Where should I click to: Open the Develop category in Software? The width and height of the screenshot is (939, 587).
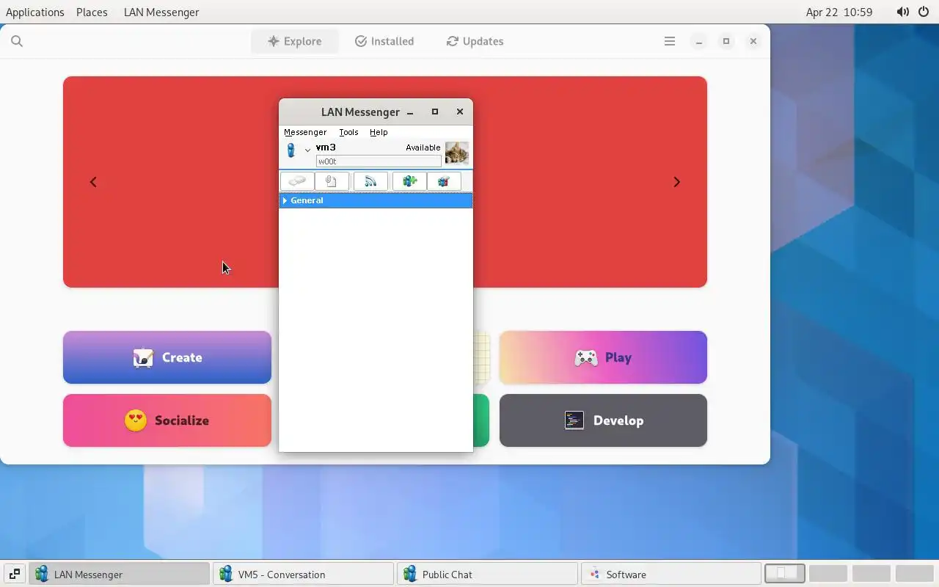click(603, 420)
